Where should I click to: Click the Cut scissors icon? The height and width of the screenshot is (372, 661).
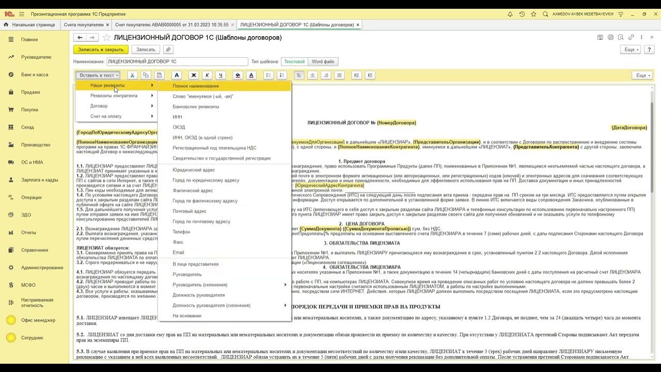click(x=132, y=75)
